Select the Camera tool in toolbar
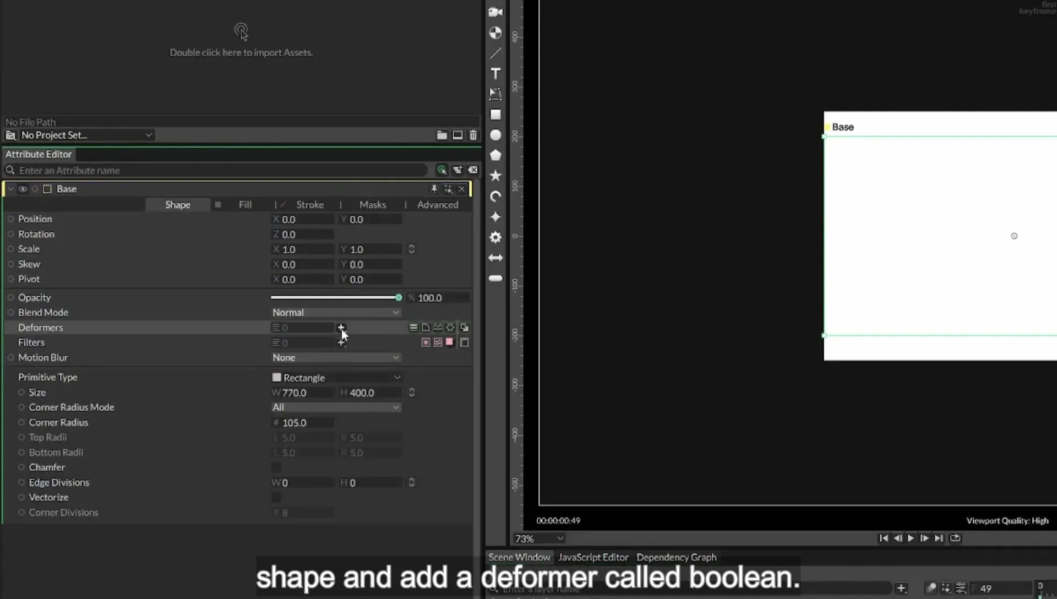The image size is (1057, 599). tap(495, 12)
